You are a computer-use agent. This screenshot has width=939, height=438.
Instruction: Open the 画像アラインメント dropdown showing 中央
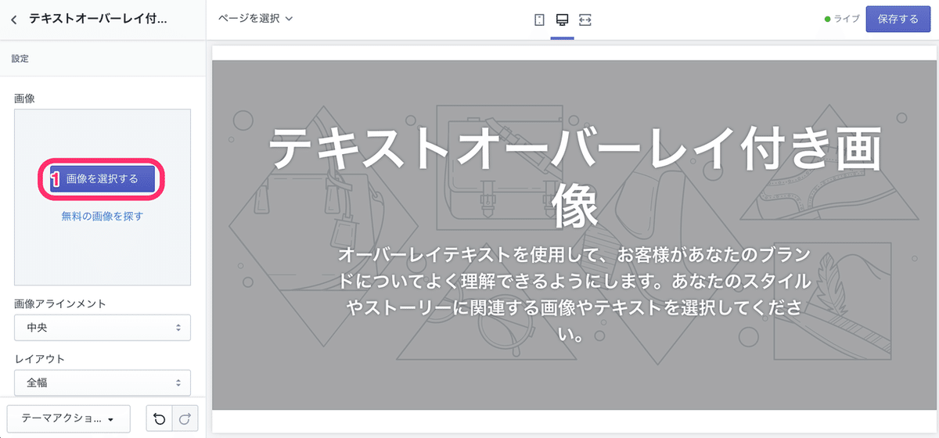103,328
